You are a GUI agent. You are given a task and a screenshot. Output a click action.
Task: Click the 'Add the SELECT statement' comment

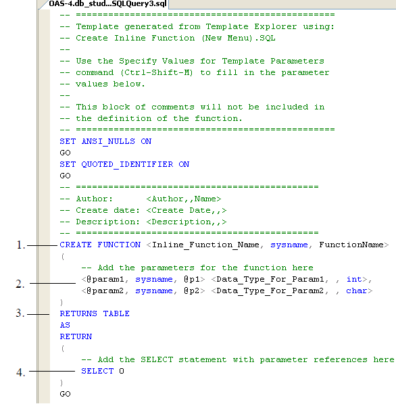pyautogui.click(x=238, y=359)
